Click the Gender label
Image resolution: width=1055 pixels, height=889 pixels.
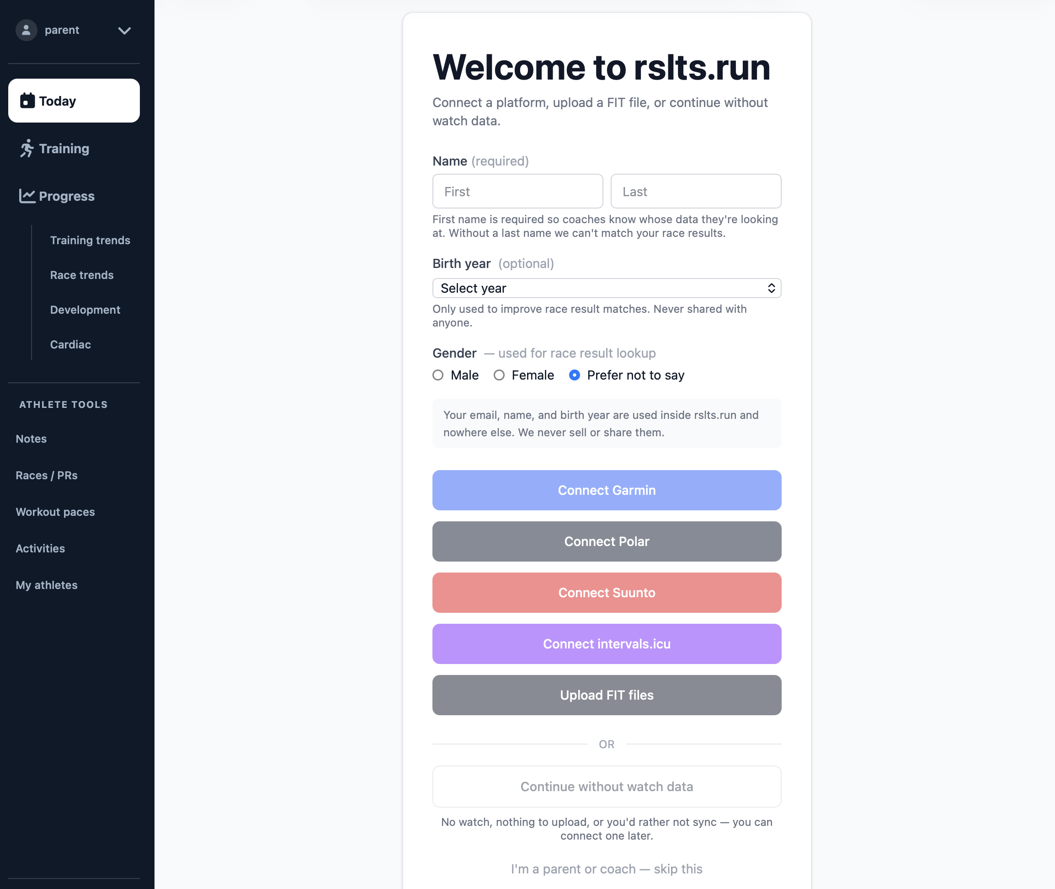[454, 353]
